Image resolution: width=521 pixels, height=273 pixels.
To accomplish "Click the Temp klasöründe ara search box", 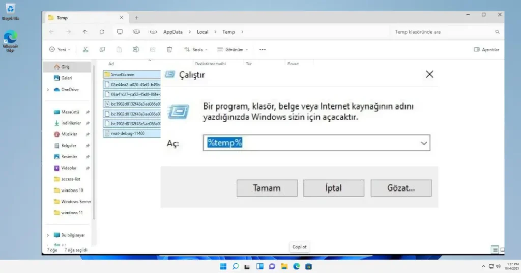I will pos(445,32).
